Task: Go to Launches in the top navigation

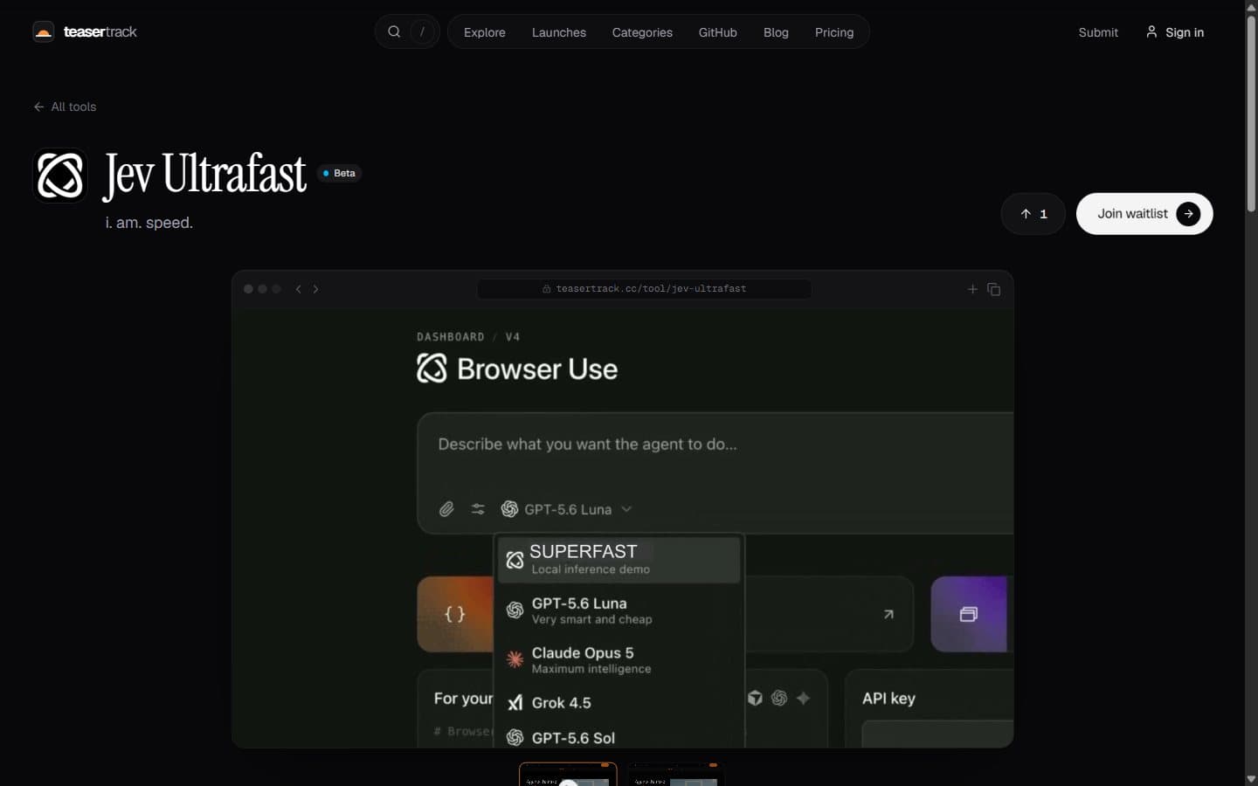Action: coord(559,32)
